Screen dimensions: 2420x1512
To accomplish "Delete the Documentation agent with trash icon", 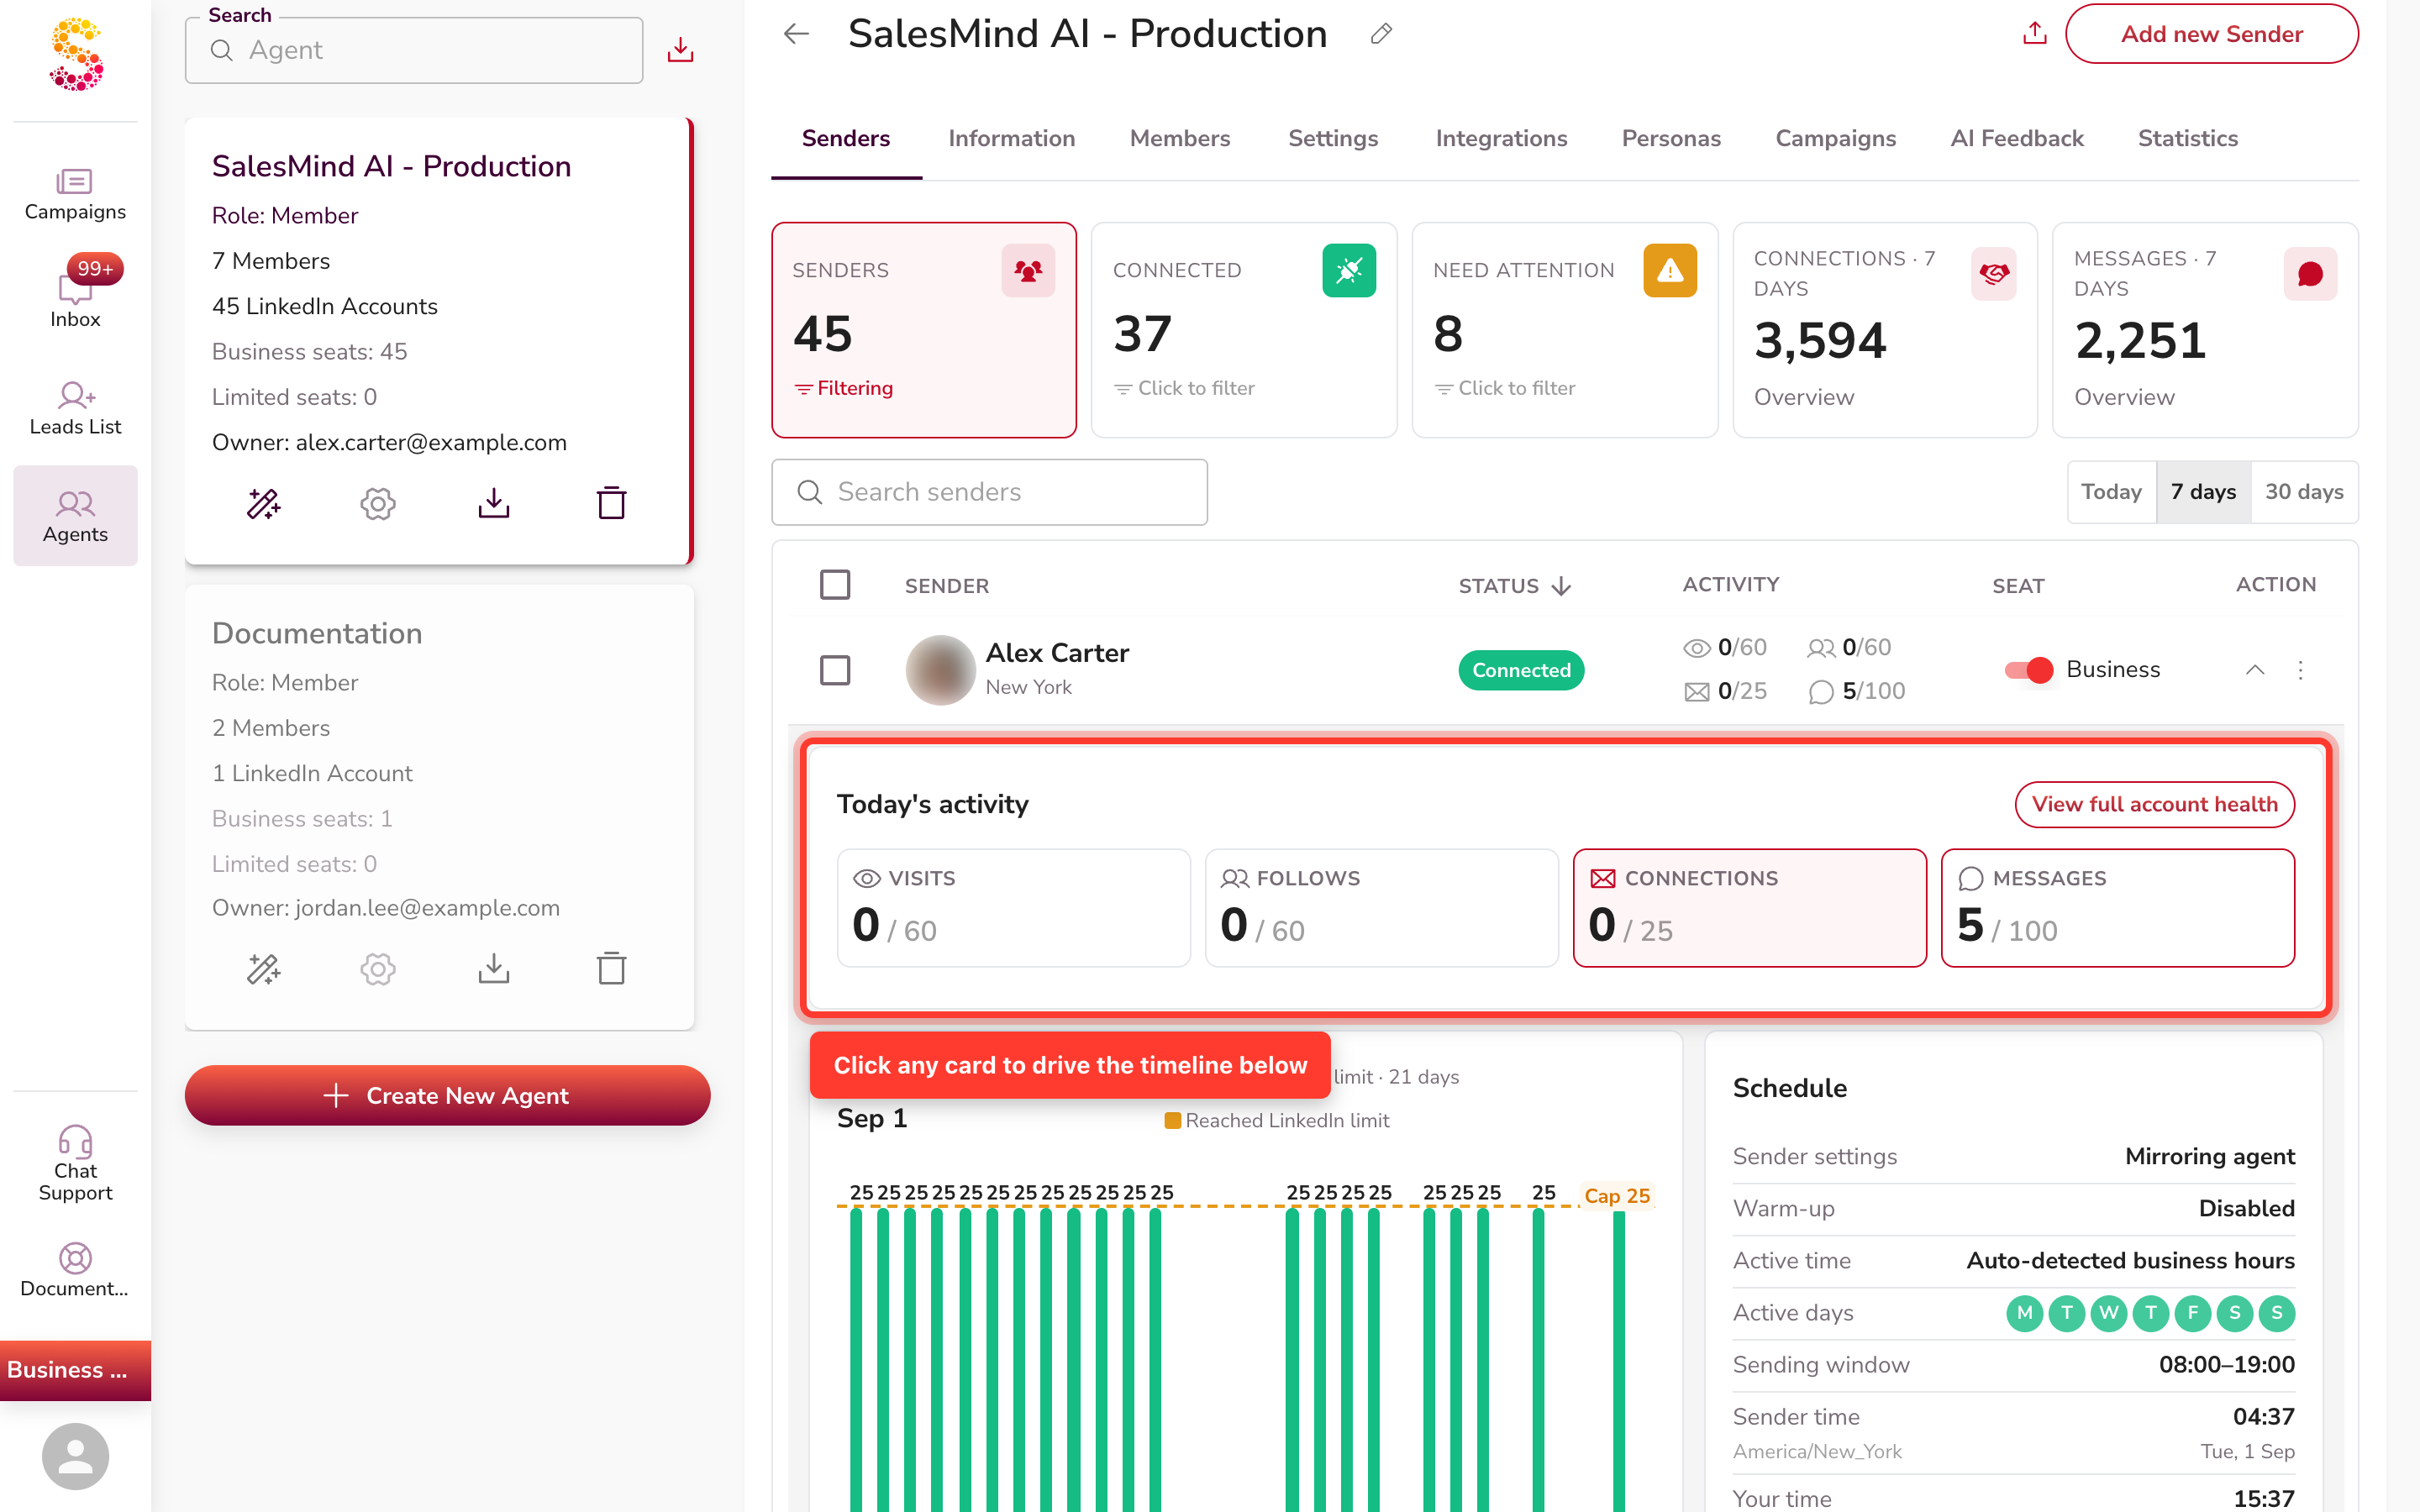I will [x=611, y=968].
